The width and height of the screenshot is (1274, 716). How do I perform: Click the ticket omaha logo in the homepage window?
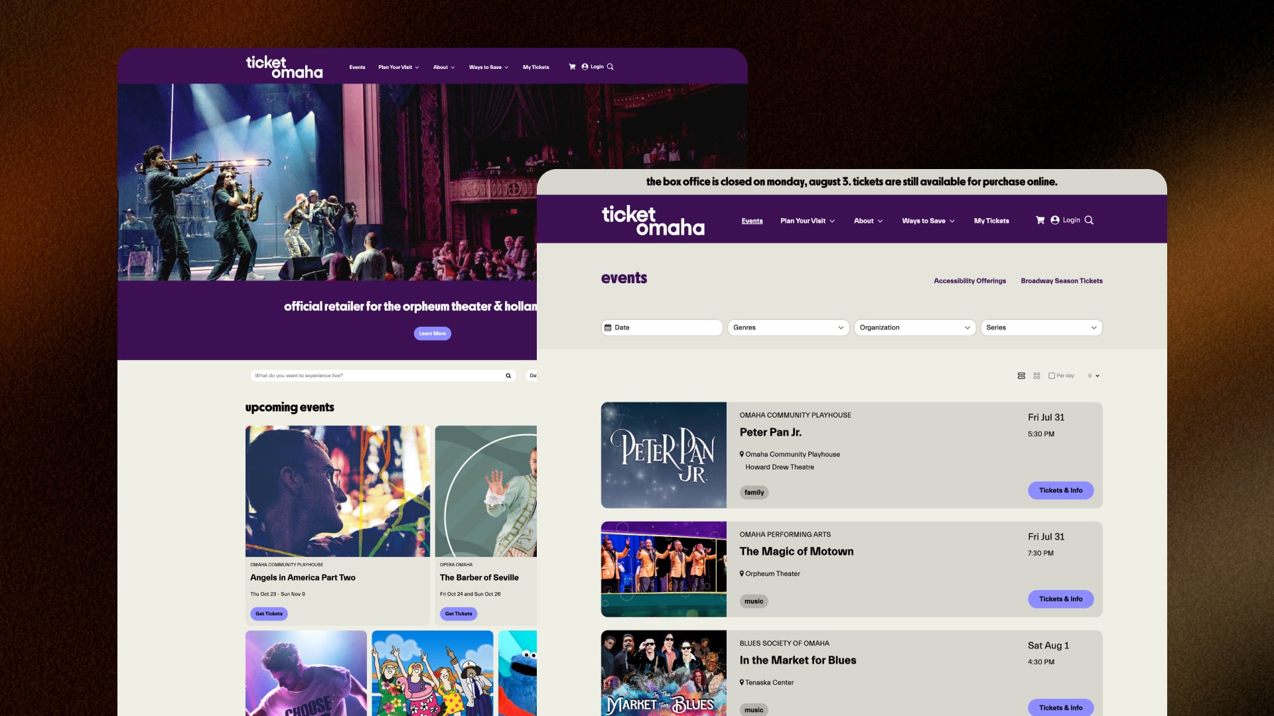coord(284,67)
